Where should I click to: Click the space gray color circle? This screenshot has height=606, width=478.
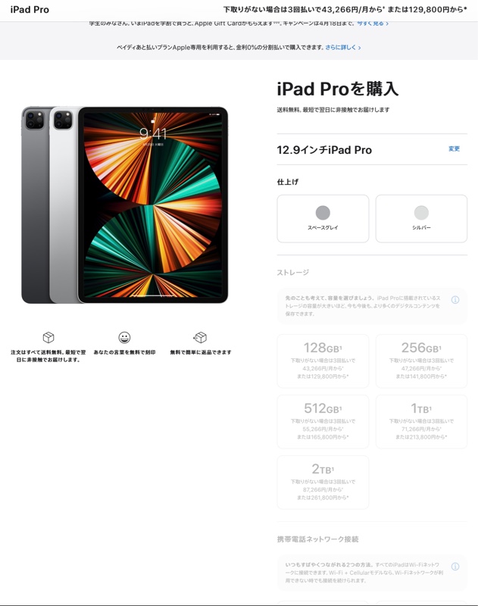tap(323, 213)
